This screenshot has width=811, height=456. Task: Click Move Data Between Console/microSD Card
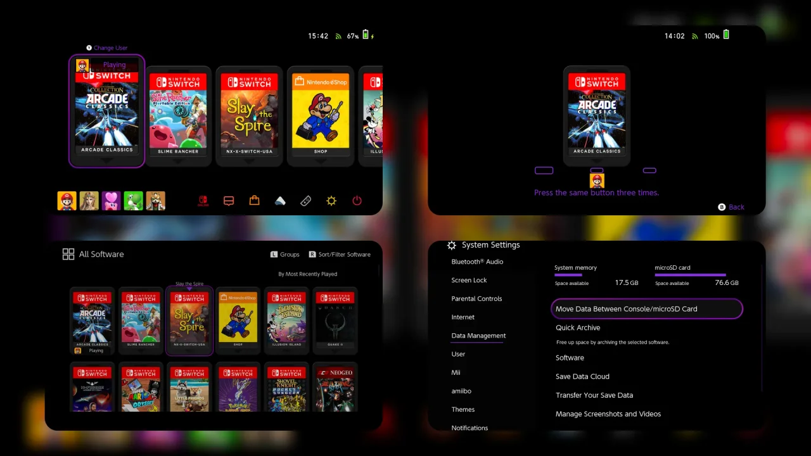pos(646,309)
